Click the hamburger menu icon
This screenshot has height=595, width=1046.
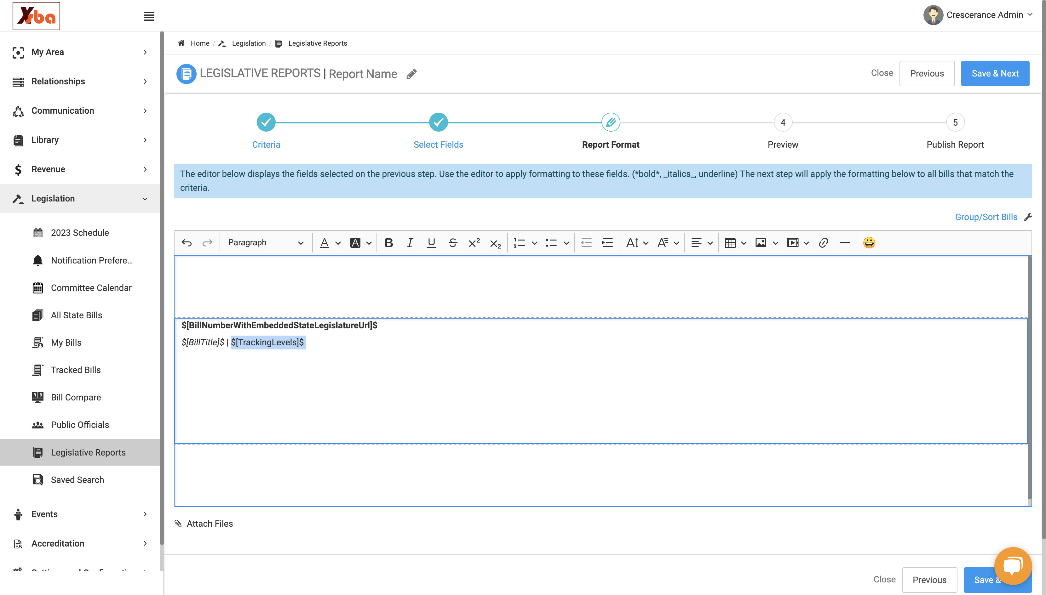[149, 16]
